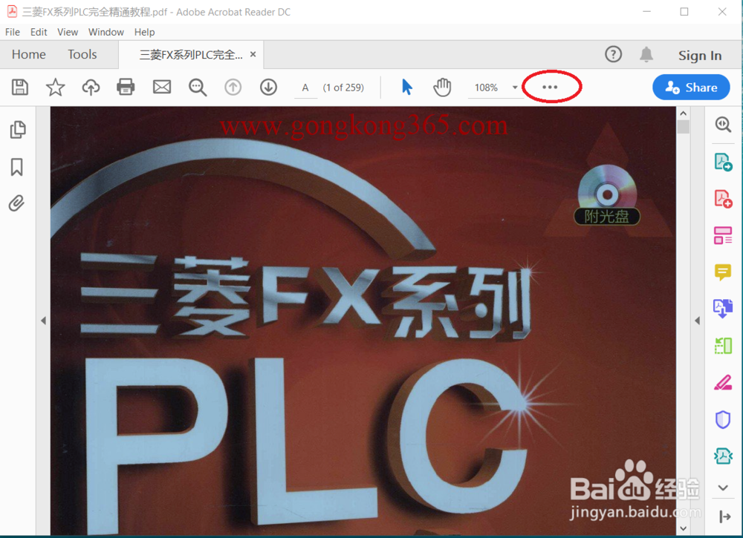This screenshot has width=743, height=538.
Task: Open the Compress PDF tool icon
Action: (723, 456)
